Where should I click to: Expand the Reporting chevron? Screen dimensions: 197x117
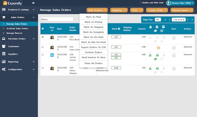[34, 62]
